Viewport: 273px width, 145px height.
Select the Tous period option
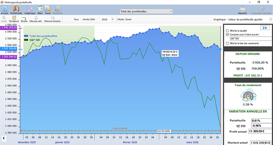coord(76,19)
